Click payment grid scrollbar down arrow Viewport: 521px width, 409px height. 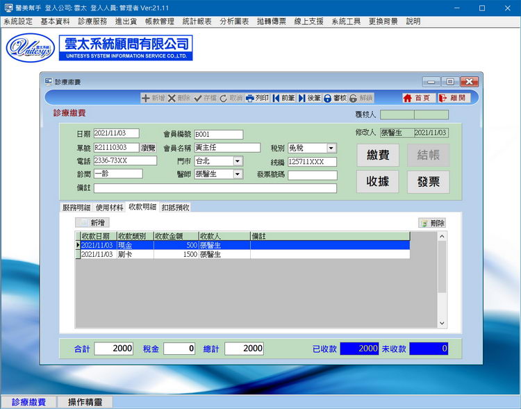442,323
